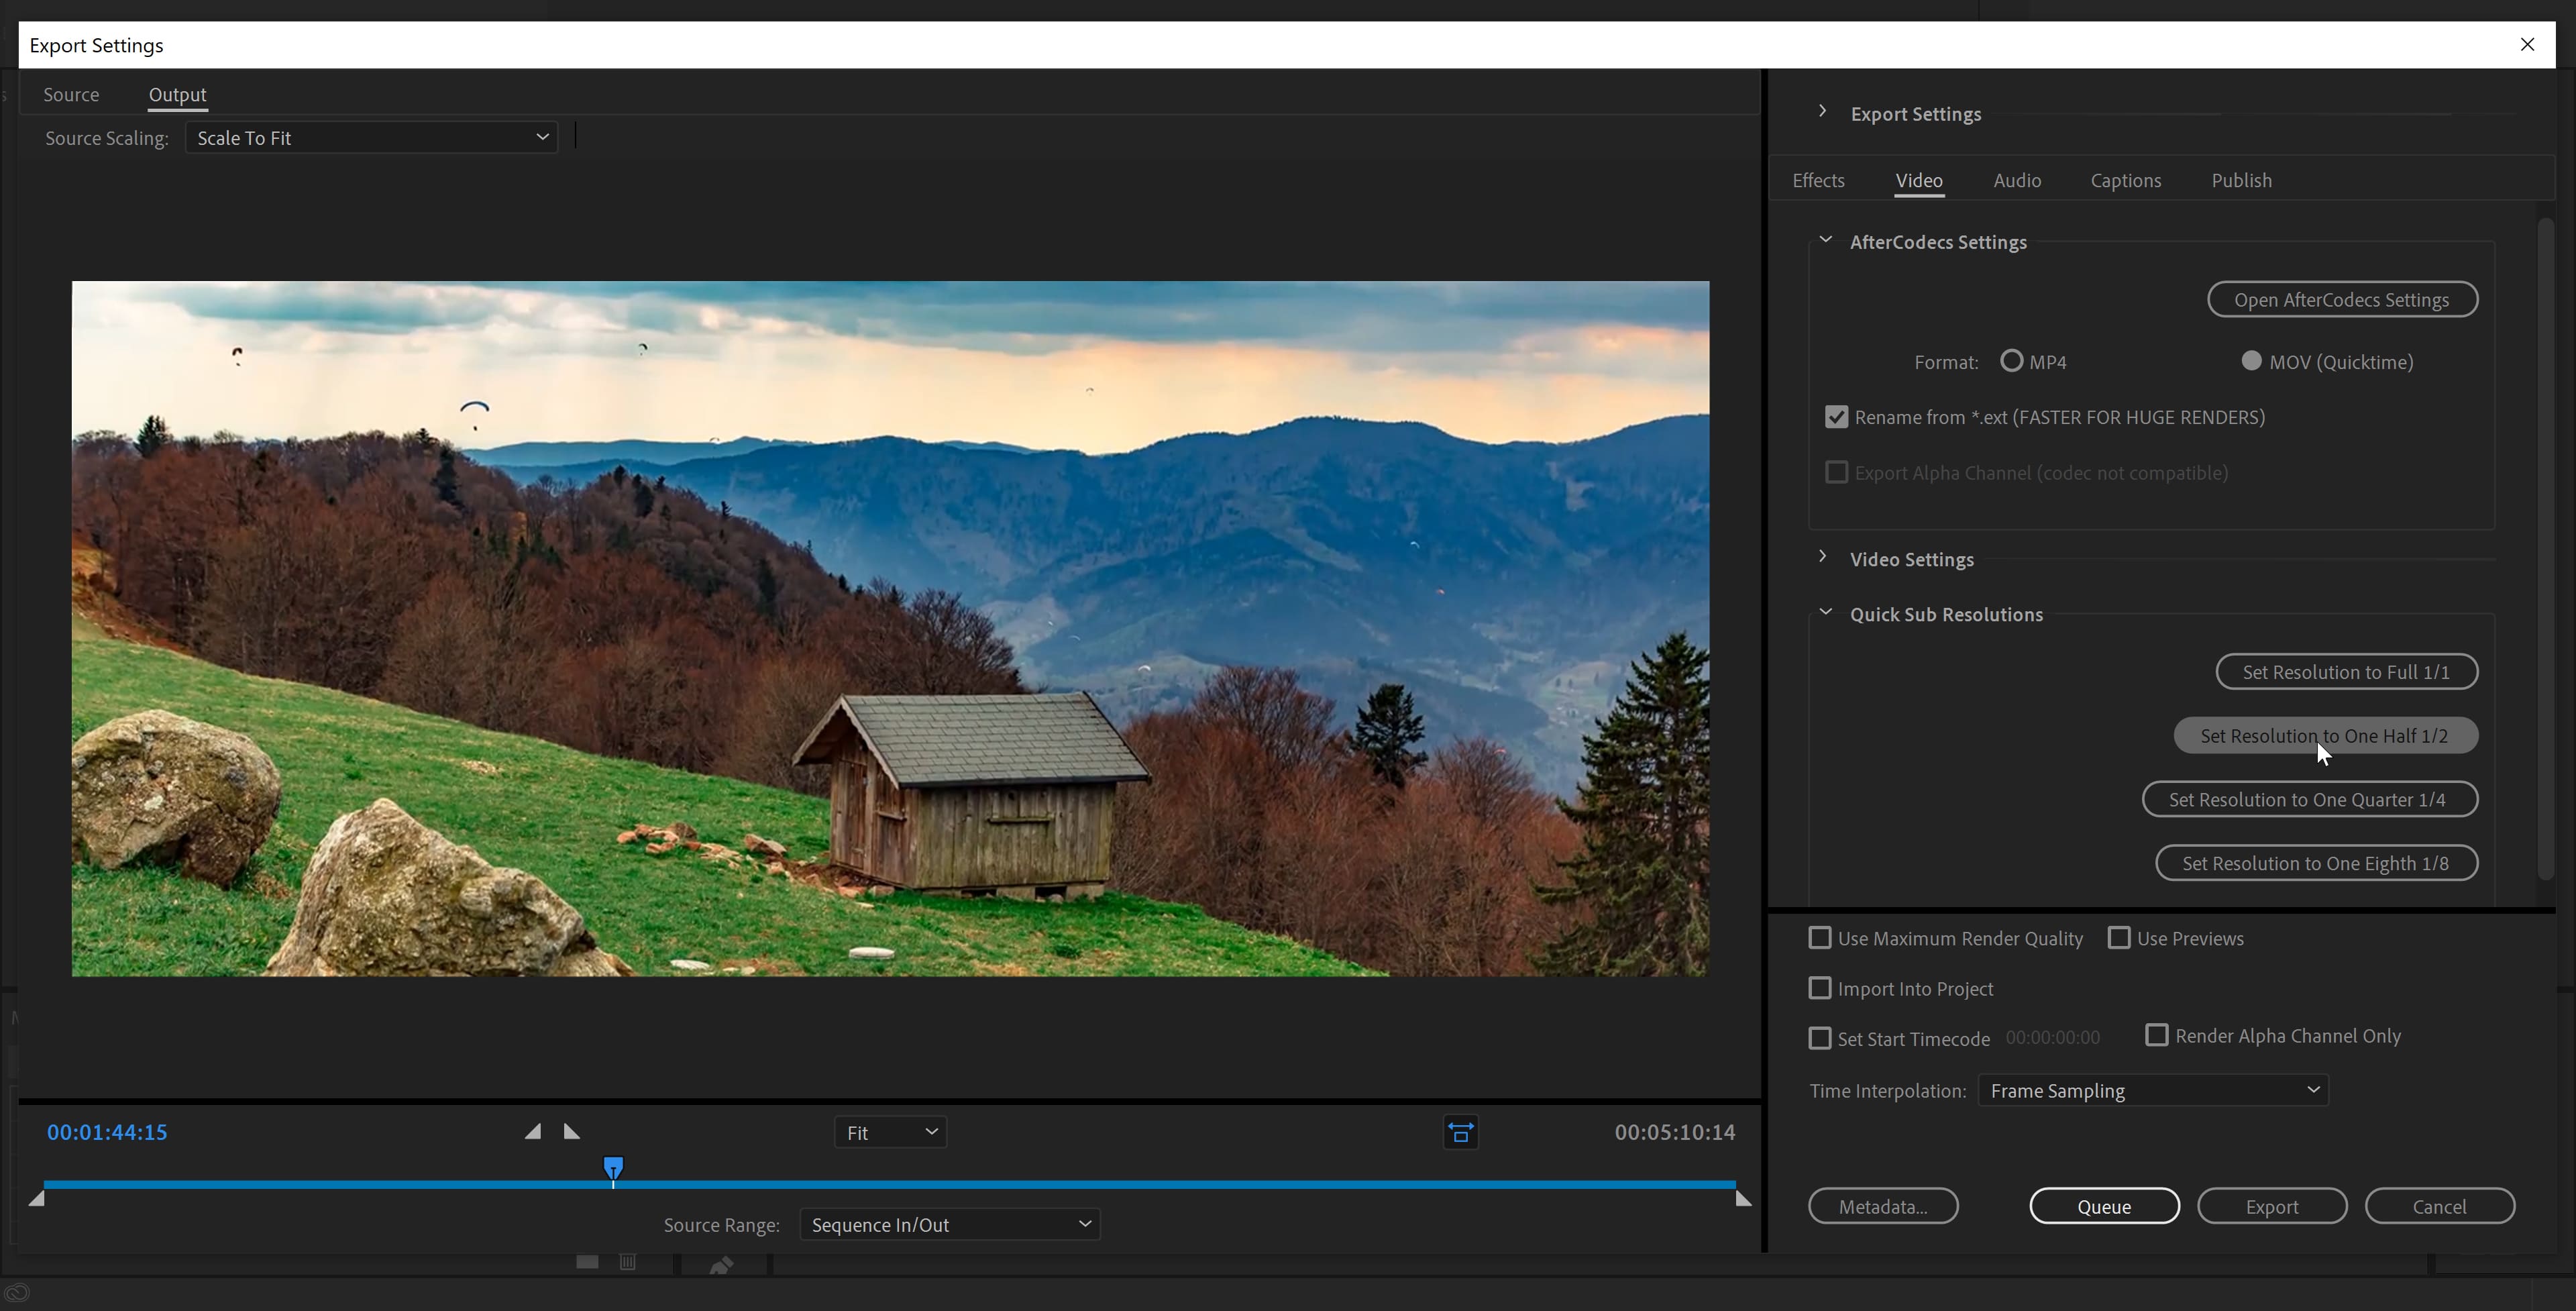Enable Use Maximum Render Quality checkbox
Image resolution: width=2576 pixels, height=1311 pixels.
1820,938
